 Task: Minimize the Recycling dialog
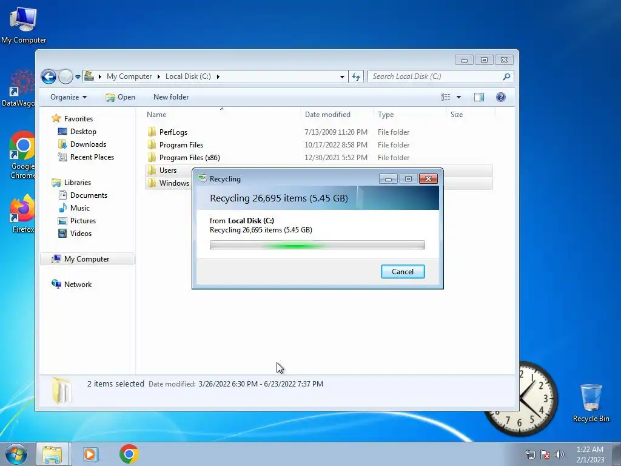pos(388,179)
